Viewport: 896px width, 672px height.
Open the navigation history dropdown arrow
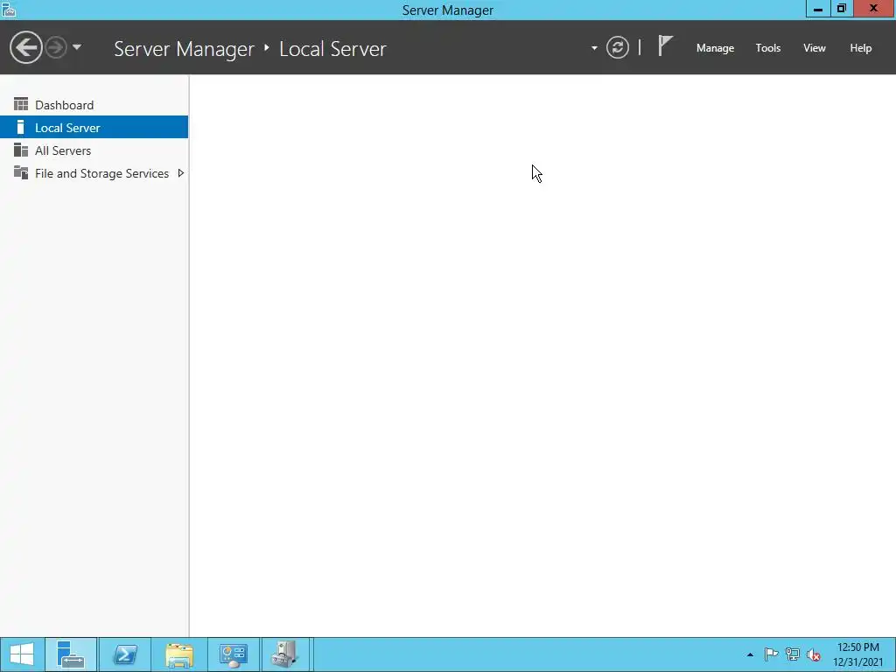(77, 47)
